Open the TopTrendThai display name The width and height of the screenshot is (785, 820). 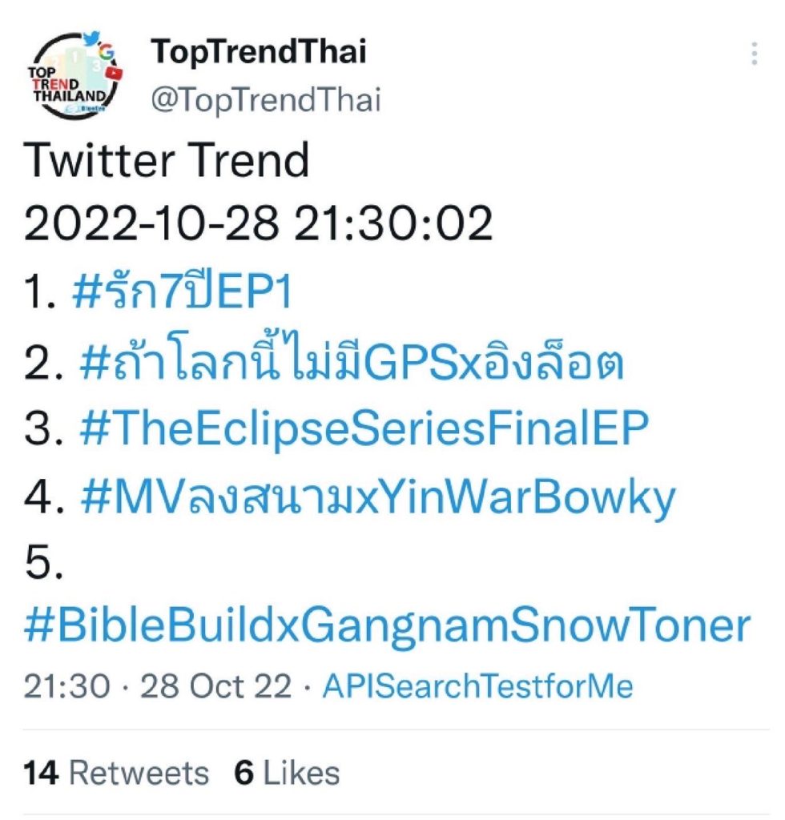pyautogui.click(x=258, y=53)
